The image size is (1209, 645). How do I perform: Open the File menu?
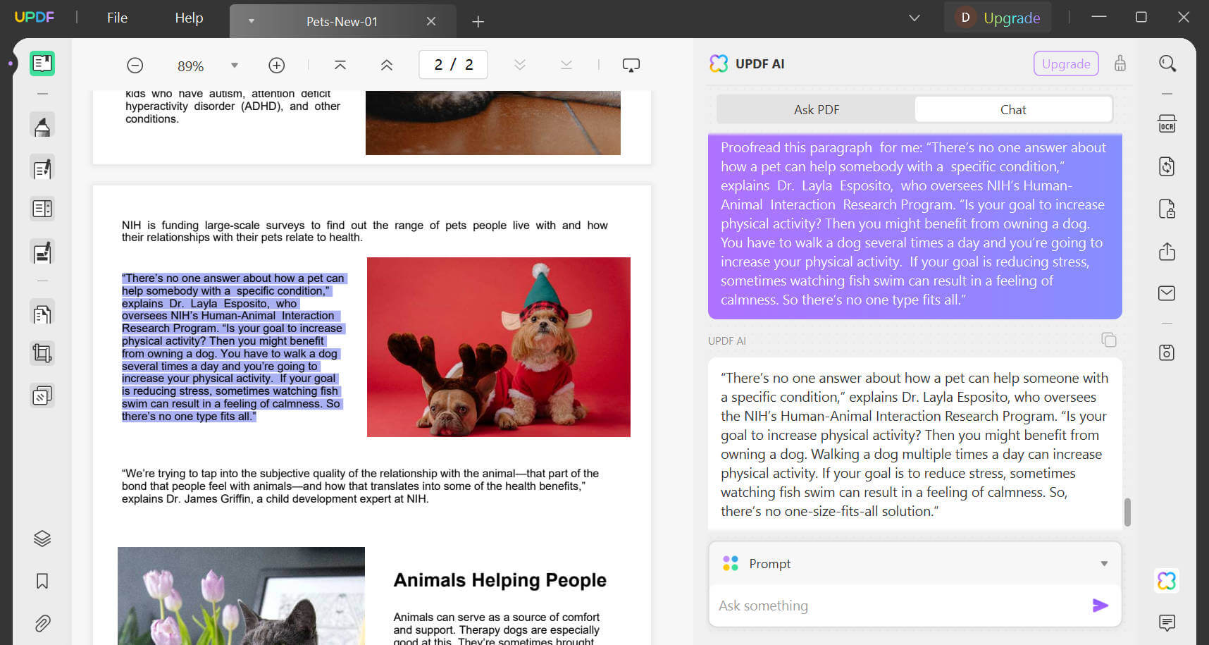pos(116,18)
